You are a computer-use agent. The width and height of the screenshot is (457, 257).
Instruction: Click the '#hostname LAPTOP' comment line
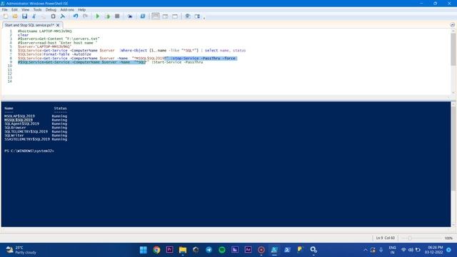coord(44,31)
